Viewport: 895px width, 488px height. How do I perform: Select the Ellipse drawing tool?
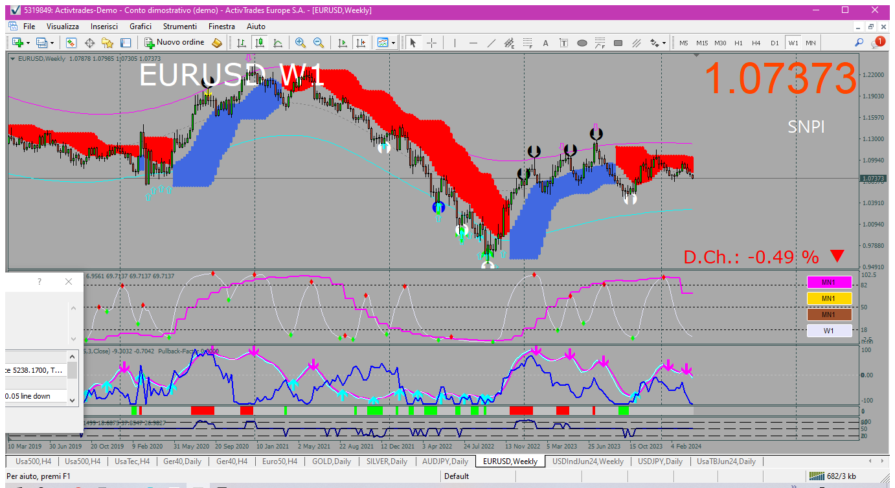click(582, 43)
